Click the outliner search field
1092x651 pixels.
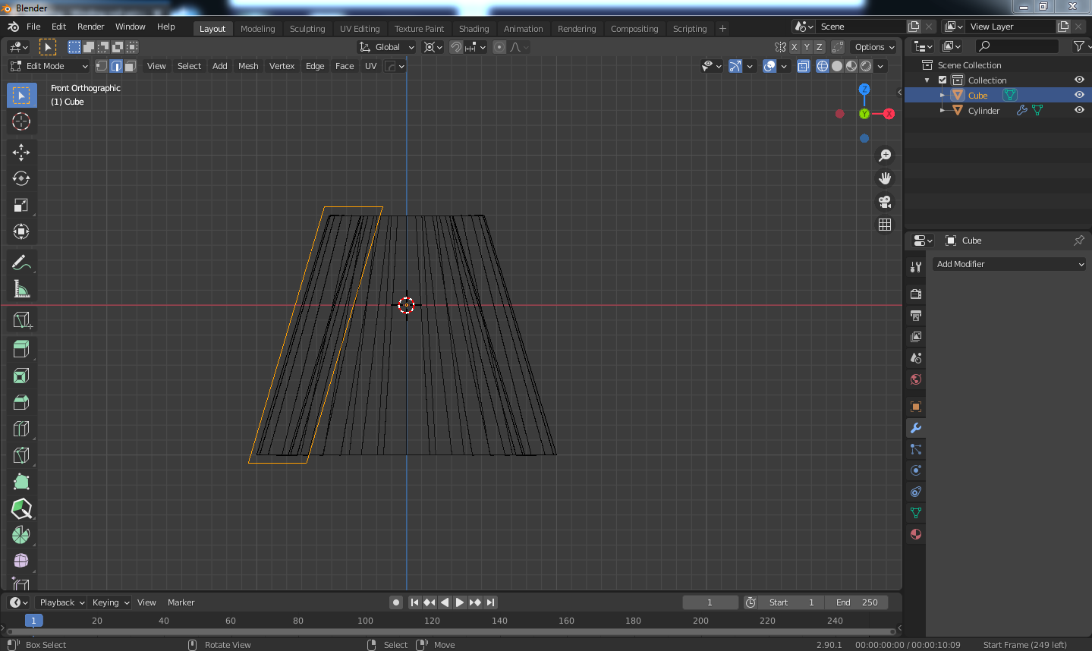(1017, 46)
